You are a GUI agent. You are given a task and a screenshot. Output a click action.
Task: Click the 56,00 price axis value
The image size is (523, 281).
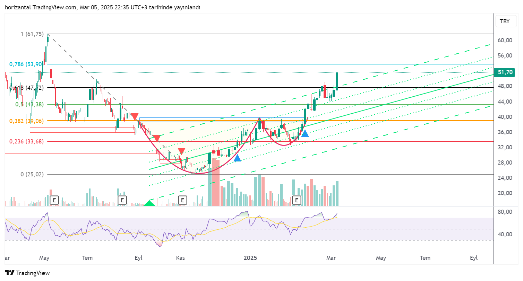tap(505, 55)
